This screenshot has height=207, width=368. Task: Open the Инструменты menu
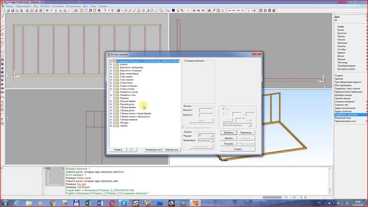click(x=73, y=6)
